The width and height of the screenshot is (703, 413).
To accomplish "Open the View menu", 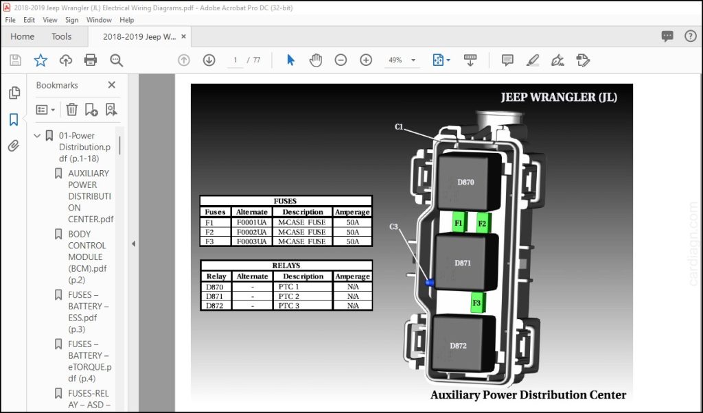I will click(x=49, y=20).
